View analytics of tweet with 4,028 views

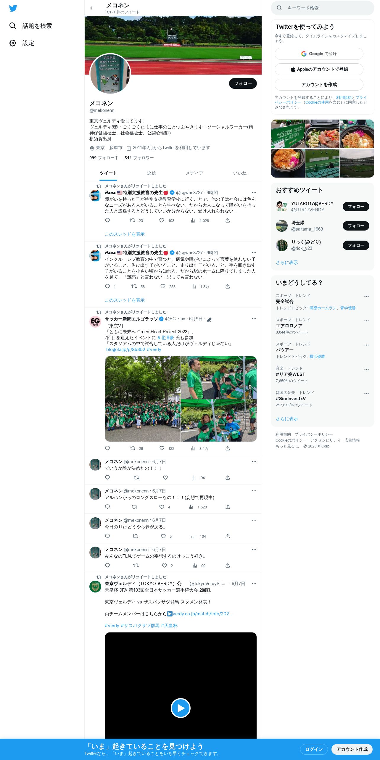pyautogui.click(x=200, y=220)
